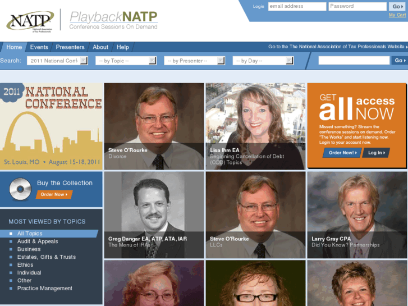The width and height of the screenshot is (408, 306).
Task: Open Lisa Ihm Cancellation of Debt session
Action: coord(255,126)
